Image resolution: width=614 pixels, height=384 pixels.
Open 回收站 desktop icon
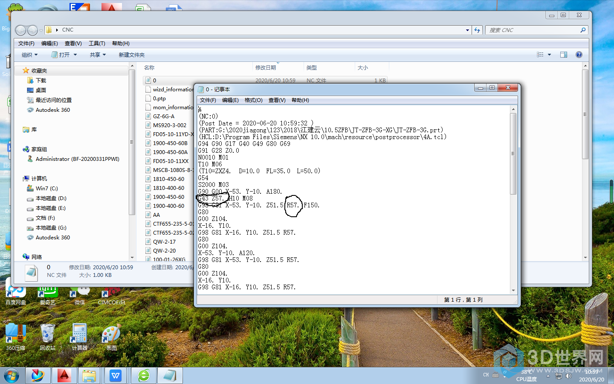[x=47, y=337]
